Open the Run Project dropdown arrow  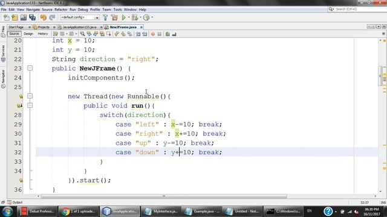click(129, 17)
